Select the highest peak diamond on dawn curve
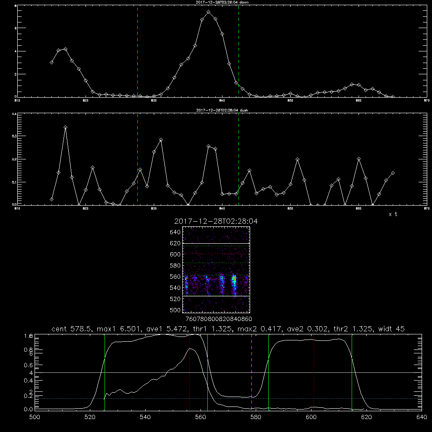Viewport: 432px width, 432px height. coord(209,12)
